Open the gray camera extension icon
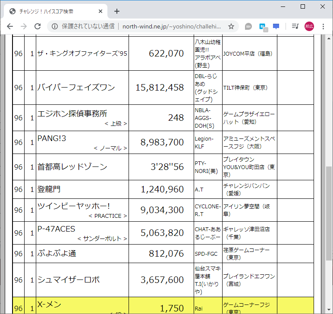333x314 pixels. pyautogui.click(x=248, y=26)
